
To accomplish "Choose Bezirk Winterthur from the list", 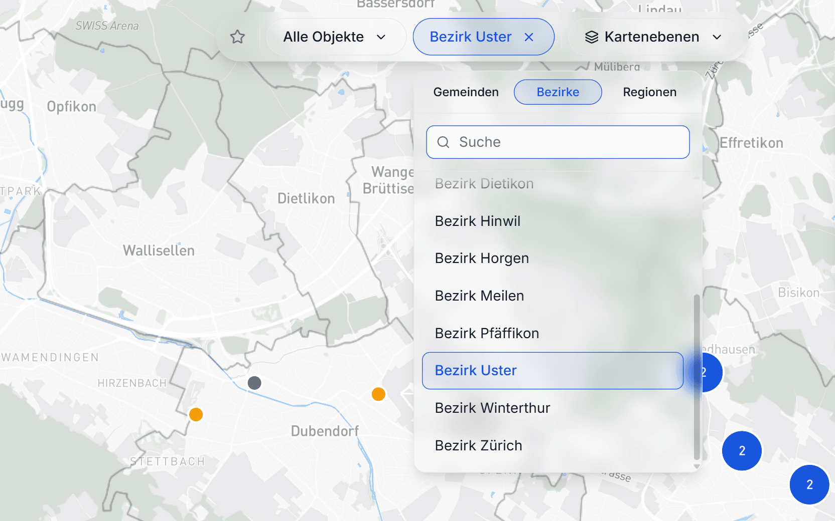I will click(553, 408).
